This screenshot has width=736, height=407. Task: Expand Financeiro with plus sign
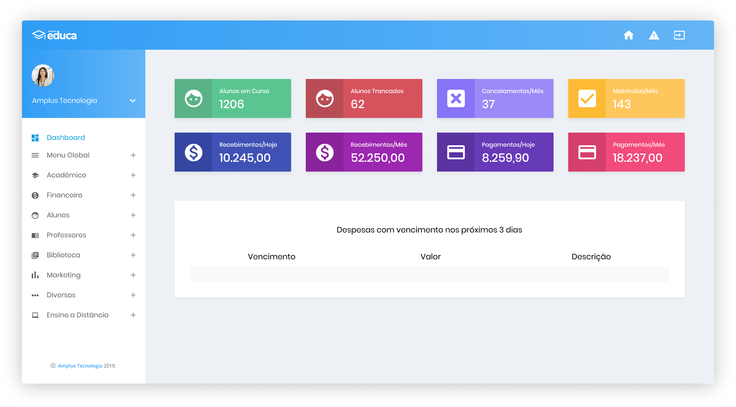[x=133, y=195]
